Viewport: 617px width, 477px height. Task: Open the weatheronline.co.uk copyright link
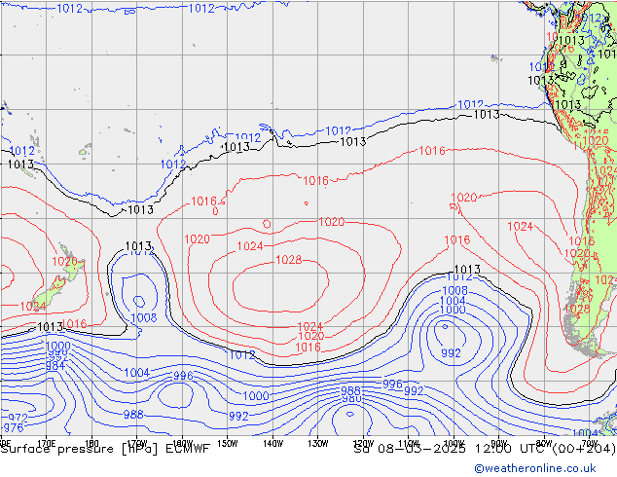tap(534, 468)
